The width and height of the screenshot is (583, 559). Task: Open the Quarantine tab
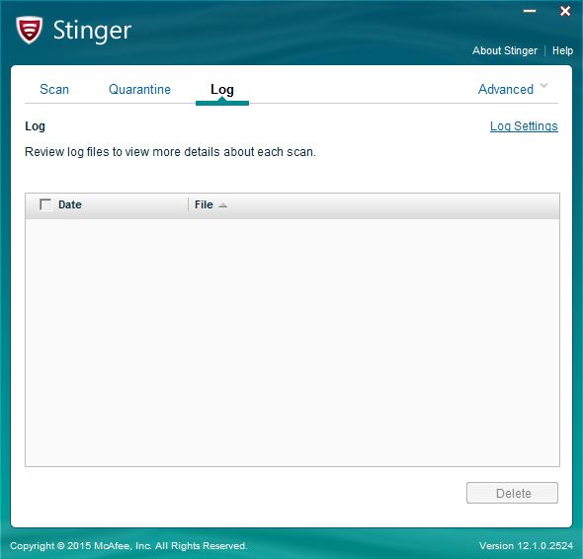[139, 89]
